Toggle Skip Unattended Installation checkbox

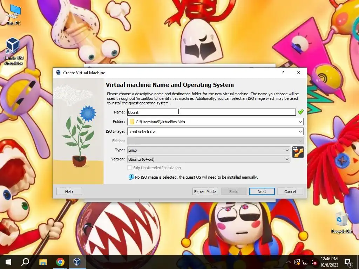[x=130, y=168]
